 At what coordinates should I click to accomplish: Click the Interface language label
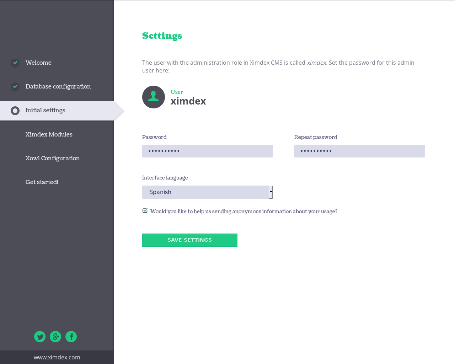[165, 178]
